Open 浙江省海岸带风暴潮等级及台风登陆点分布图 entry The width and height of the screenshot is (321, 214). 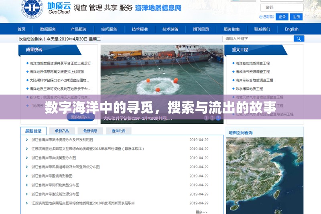tap(65, 167)
